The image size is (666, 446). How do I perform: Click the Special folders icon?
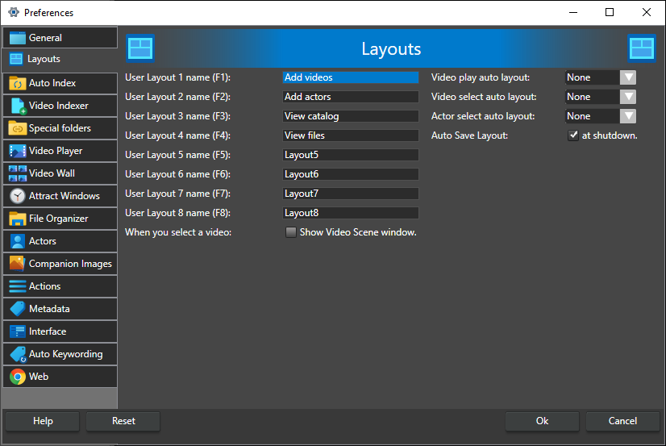(17, 128)
